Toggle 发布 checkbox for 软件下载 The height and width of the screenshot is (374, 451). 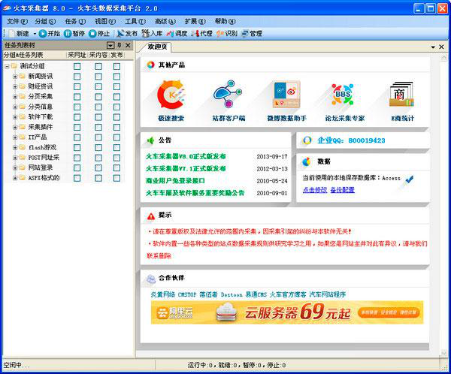tap(117, 117)
